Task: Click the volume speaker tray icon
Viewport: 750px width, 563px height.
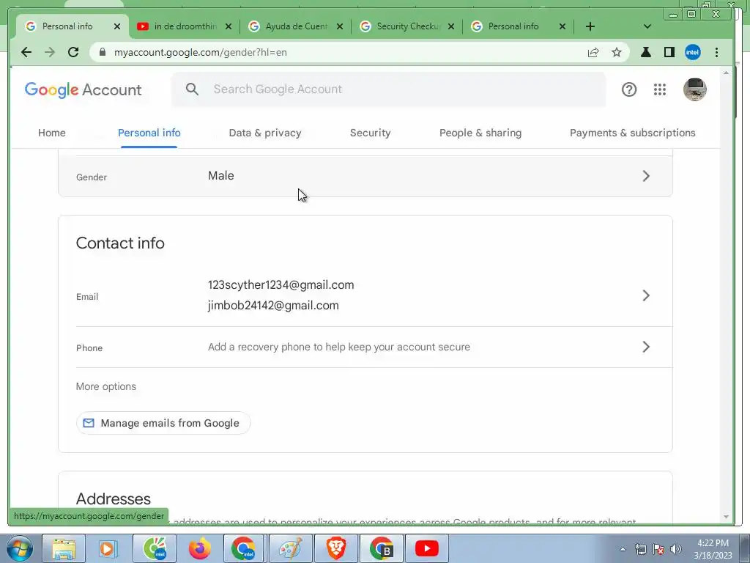Action: pos(676,549)
